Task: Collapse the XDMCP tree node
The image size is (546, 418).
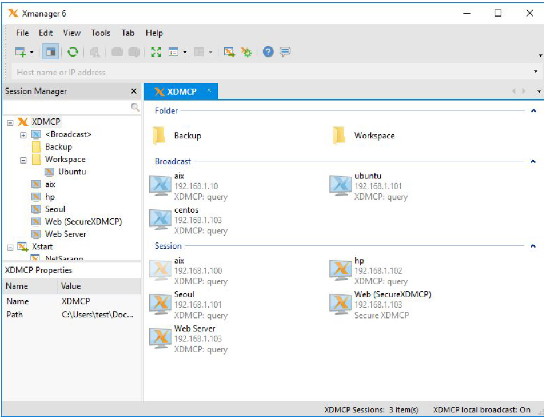Action: 10,122
